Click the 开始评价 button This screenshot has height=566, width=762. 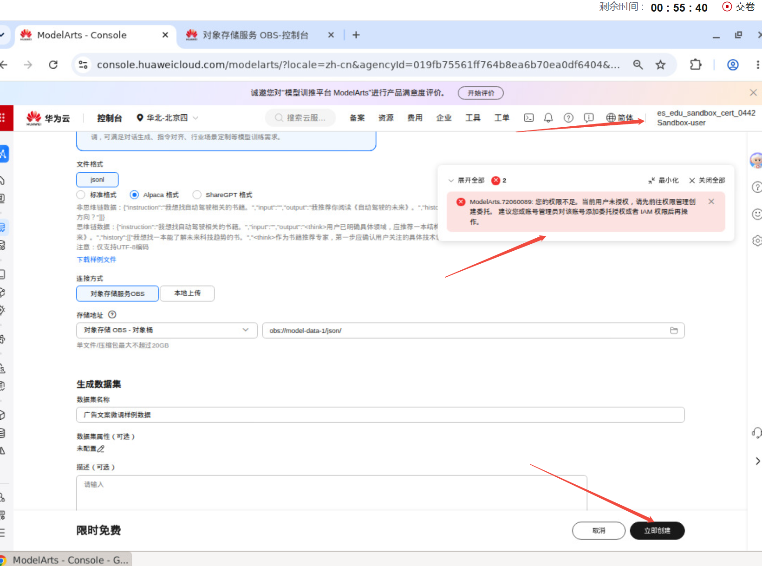(x=481, y=93)
